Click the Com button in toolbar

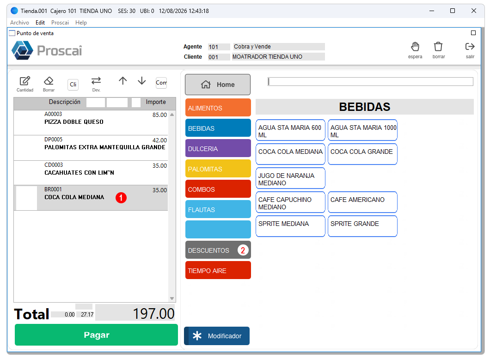(161, 83)
